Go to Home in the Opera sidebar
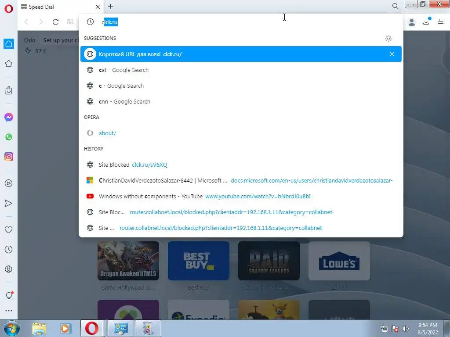The height and width of the screenshot is (337, 450). point(9,44)
